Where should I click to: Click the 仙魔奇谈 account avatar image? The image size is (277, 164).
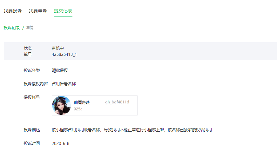coord(62,105)
